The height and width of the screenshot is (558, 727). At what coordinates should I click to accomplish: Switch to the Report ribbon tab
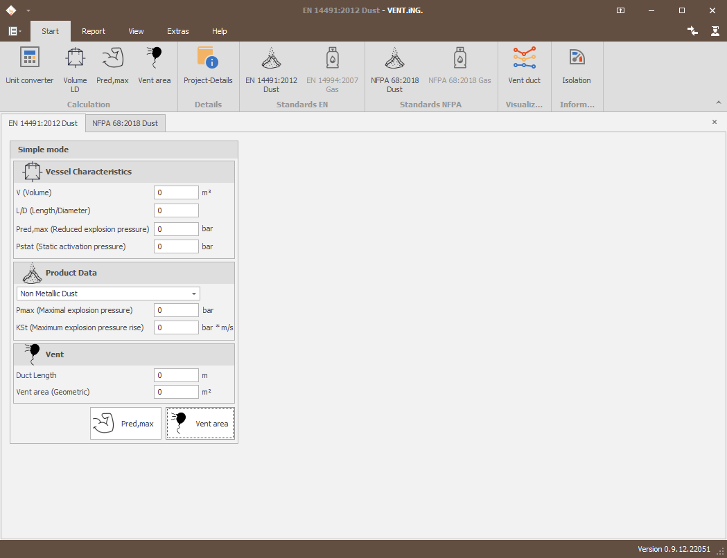coord(93,31)
